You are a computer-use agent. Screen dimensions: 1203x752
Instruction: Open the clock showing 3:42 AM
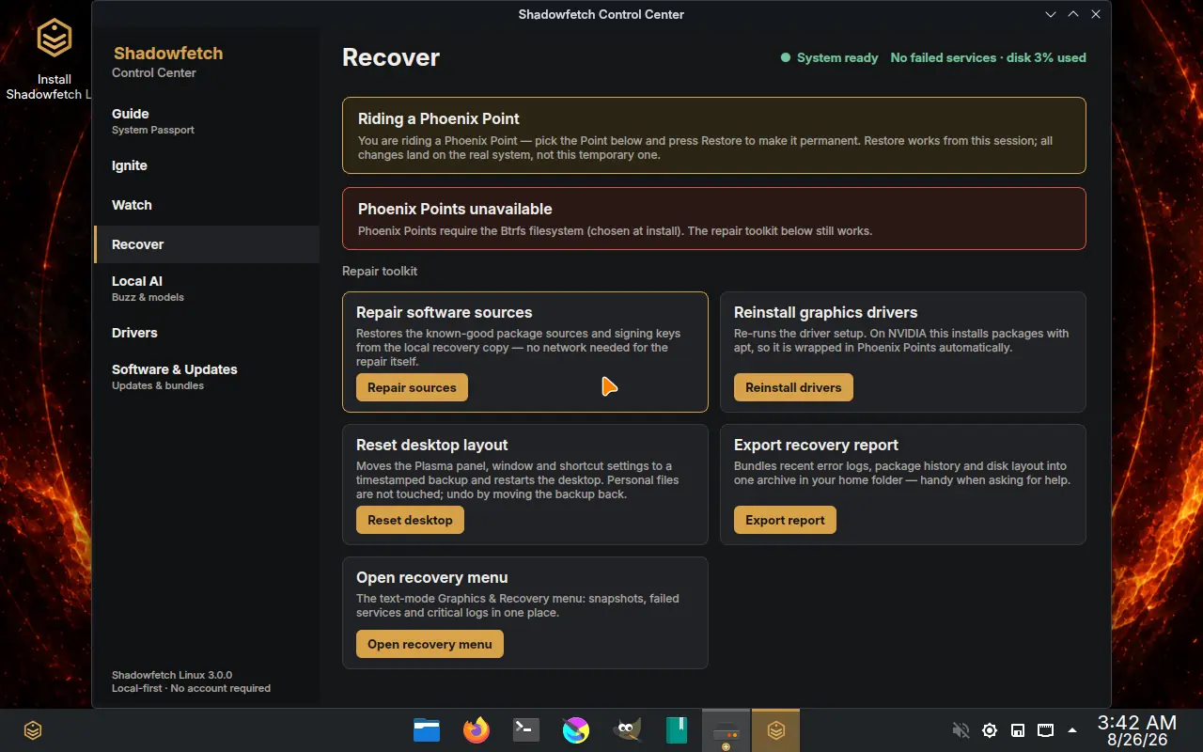click(x=1137, y=730)
